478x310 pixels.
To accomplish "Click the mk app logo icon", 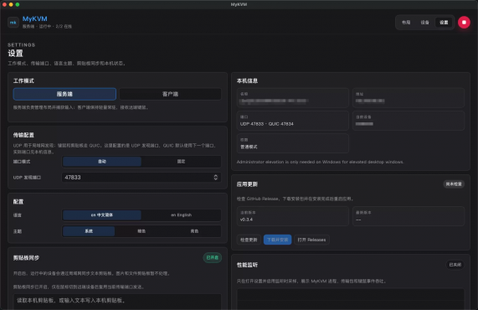I will click(x=13, y=23).
